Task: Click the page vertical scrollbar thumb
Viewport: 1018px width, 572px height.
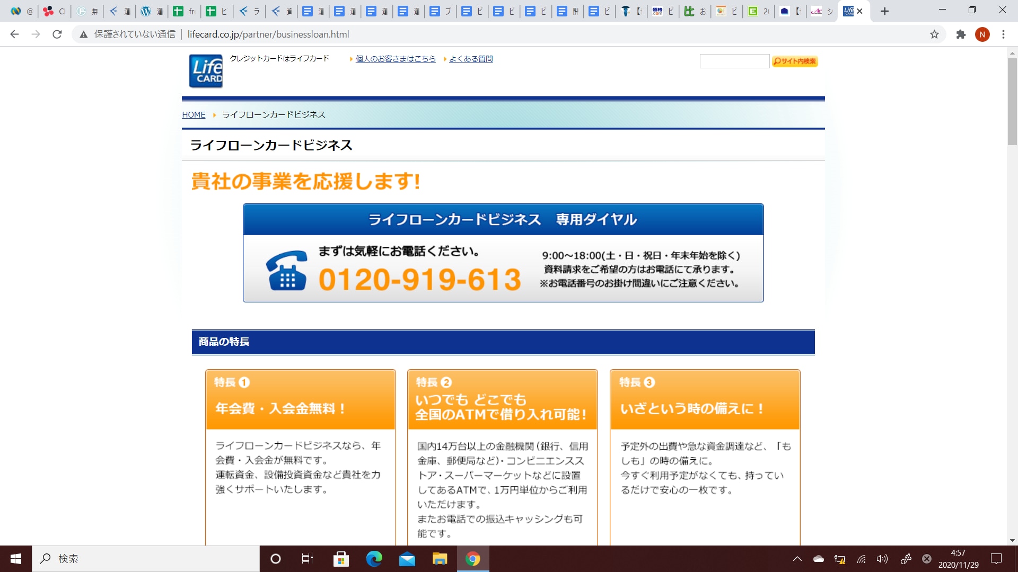Action: (1012, 101)
